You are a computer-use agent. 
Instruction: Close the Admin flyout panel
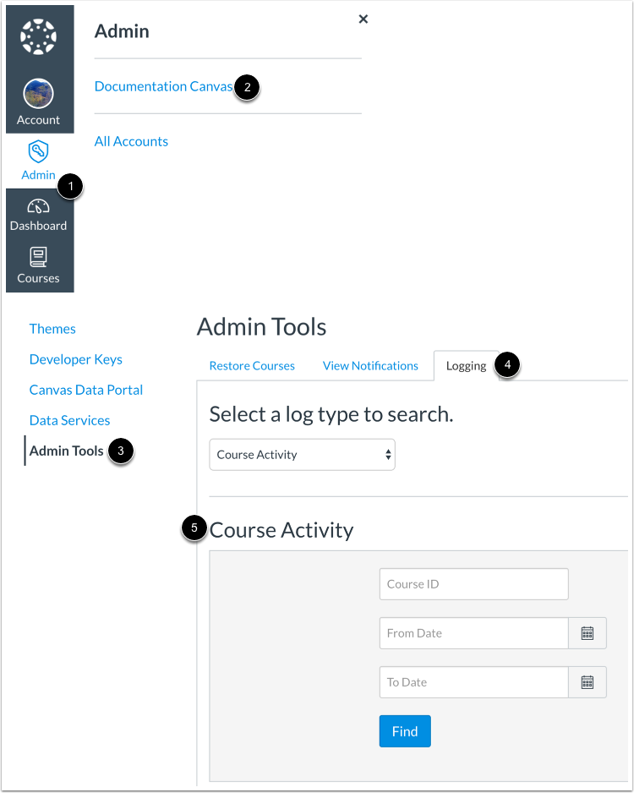(363, 19)
